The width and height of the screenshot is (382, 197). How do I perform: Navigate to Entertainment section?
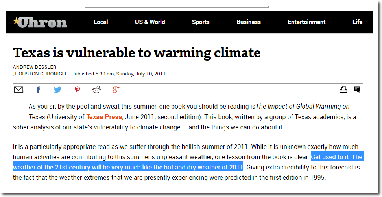(x=306, y=22)
